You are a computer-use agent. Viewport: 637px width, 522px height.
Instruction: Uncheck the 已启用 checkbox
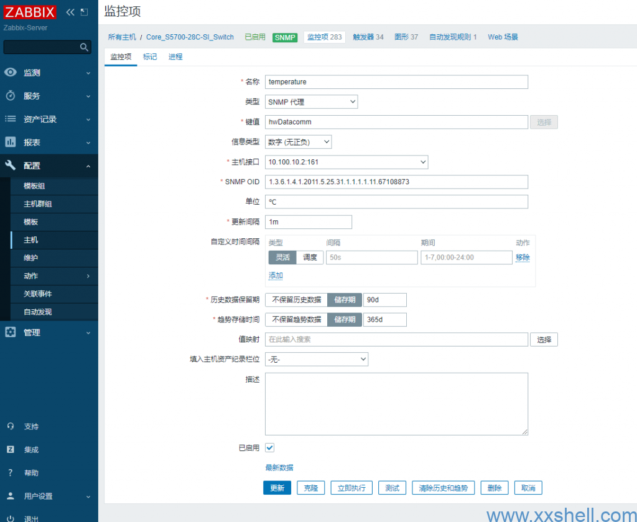270,447
